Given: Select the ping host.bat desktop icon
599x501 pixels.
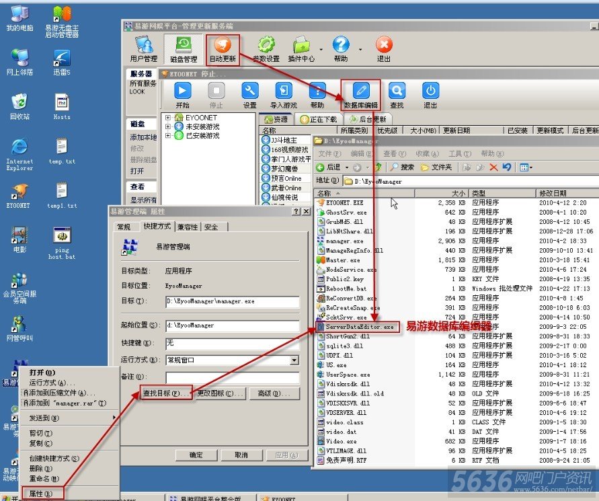Looking at the screenshot, I should click(62, 243).
